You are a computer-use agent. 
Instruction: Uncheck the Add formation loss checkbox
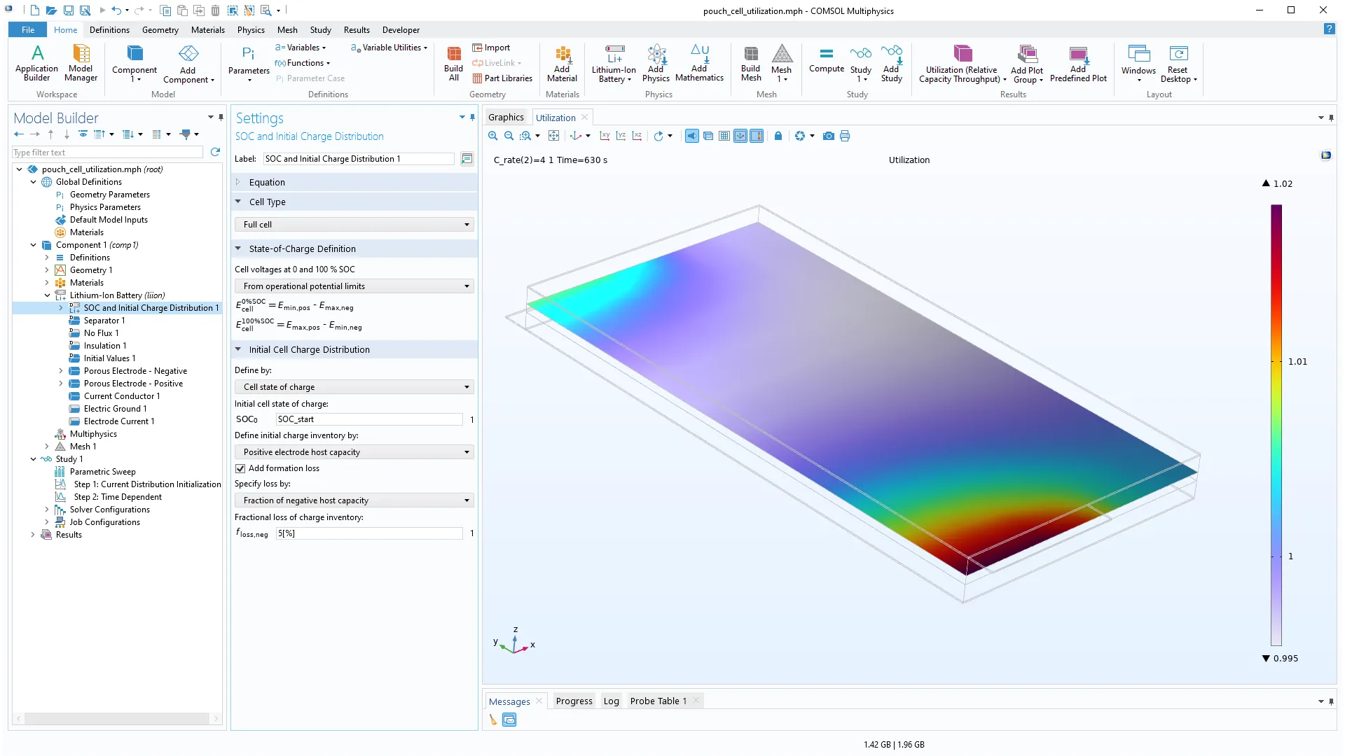tap(240, 468)
